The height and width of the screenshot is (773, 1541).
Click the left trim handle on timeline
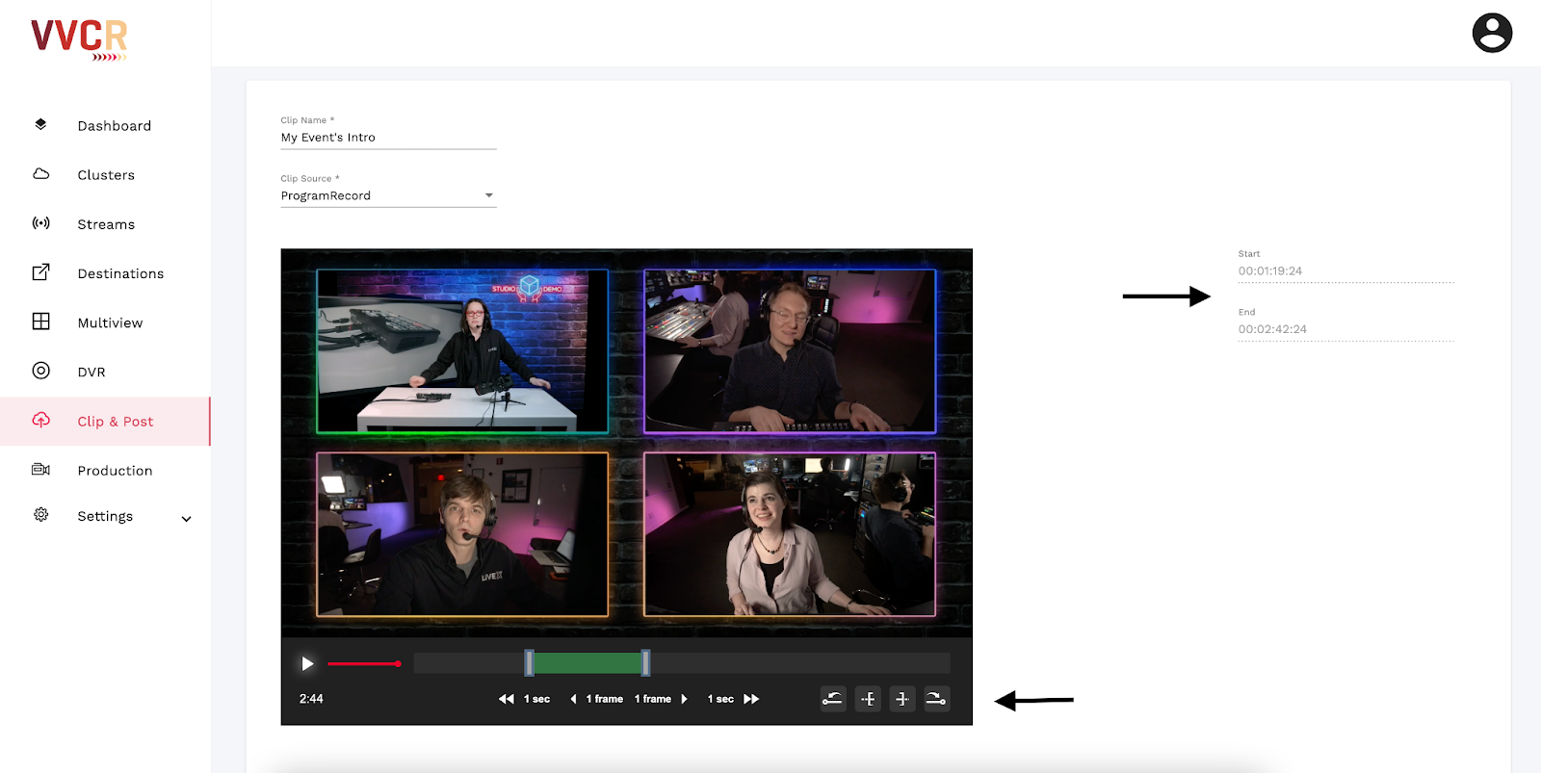529,662
